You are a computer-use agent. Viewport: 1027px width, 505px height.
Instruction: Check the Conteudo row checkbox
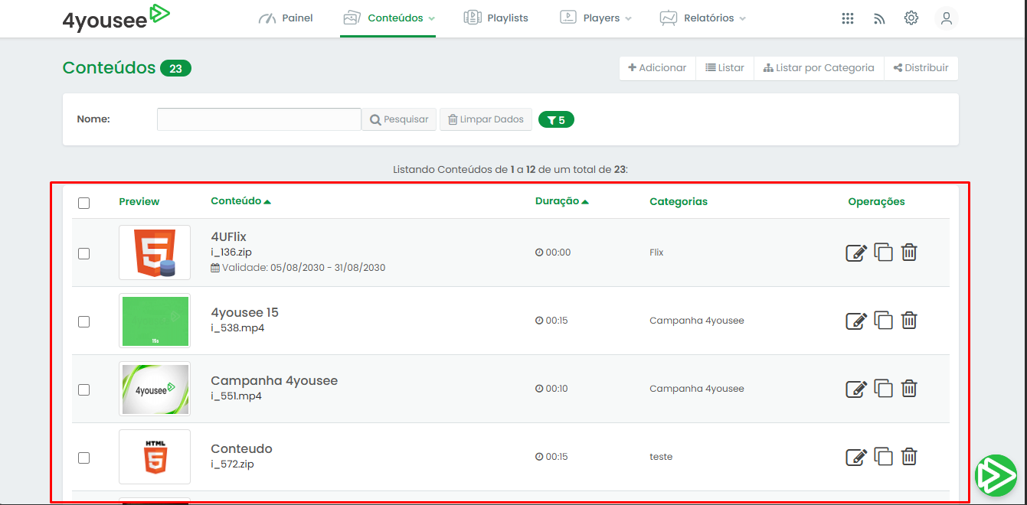[x=83, y=458]
